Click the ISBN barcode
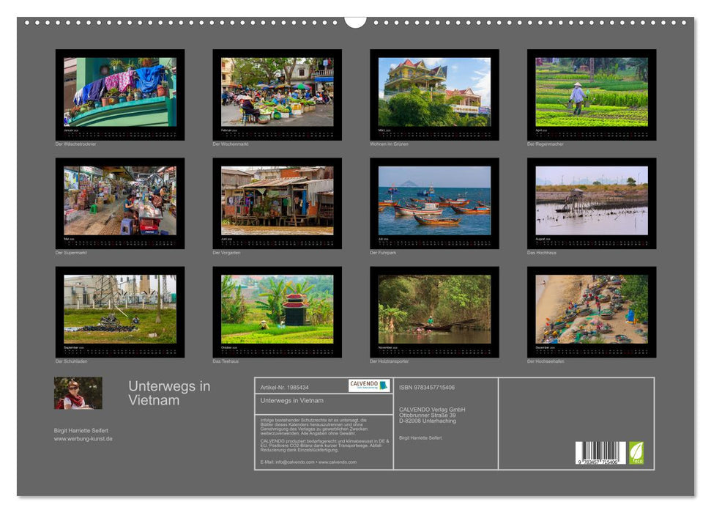Viewport: 711px width, 513px height. 600,453
